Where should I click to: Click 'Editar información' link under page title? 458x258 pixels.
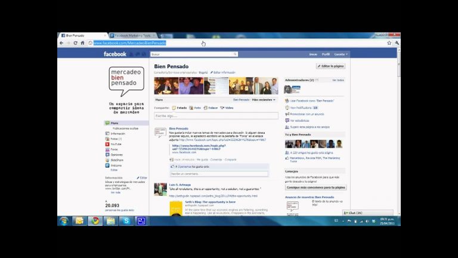click(223, 72)
